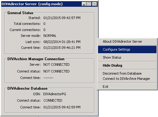Close the DIVAdirector Server window

click(95, 4)
